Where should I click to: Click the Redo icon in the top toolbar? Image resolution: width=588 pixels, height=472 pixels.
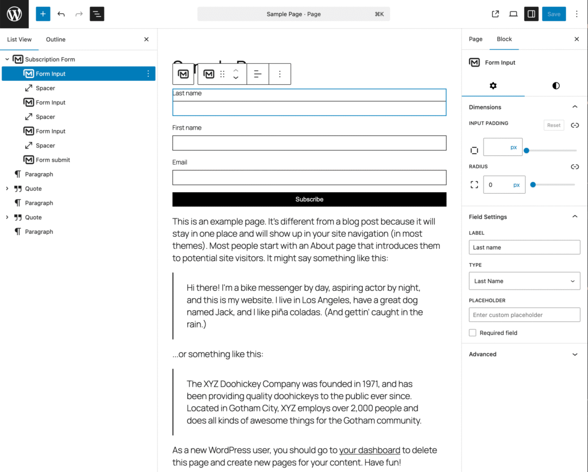[79, 13]
